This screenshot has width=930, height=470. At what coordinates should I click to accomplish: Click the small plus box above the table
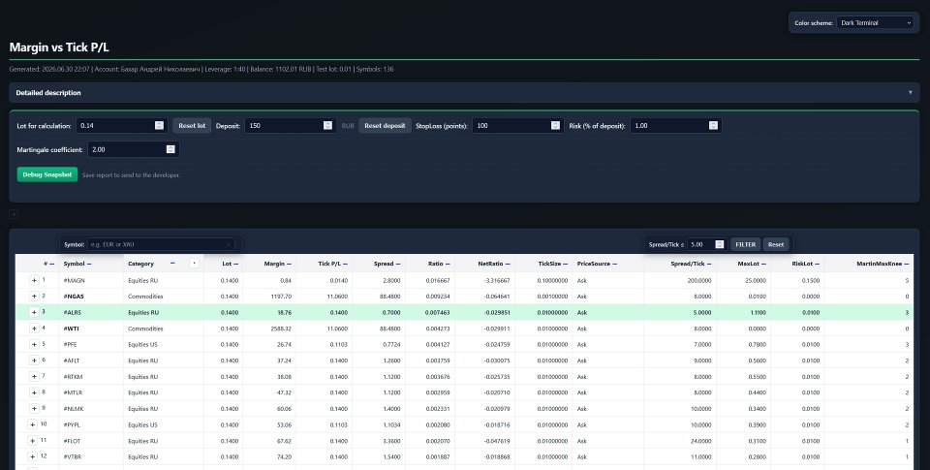pyautogui.click(x=14, y=214)
